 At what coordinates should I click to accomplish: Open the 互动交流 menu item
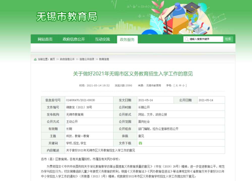102,39
